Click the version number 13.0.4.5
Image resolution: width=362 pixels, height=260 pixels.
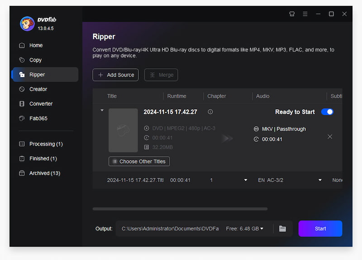pos(46,29)
